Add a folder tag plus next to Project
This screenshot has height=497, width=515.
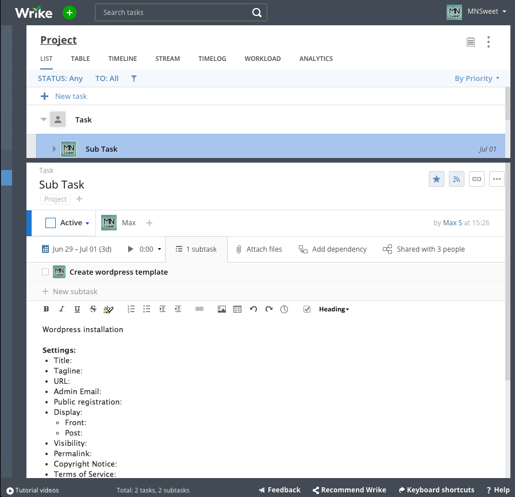[79, 199]
